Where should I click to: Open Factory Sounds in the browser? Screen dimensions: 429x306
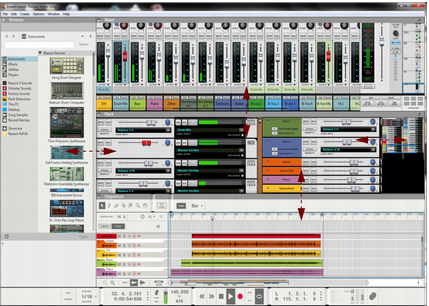(19, 93)
